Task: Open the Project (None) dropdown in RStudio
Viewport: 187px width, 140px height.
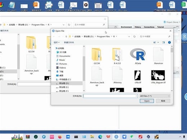Action: pos(172,22)
